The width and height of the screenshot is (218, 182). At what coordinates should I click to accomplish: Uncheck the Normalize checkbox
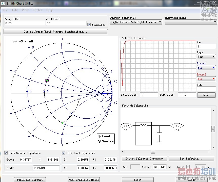pyautogui.click(x=89, y=25)
